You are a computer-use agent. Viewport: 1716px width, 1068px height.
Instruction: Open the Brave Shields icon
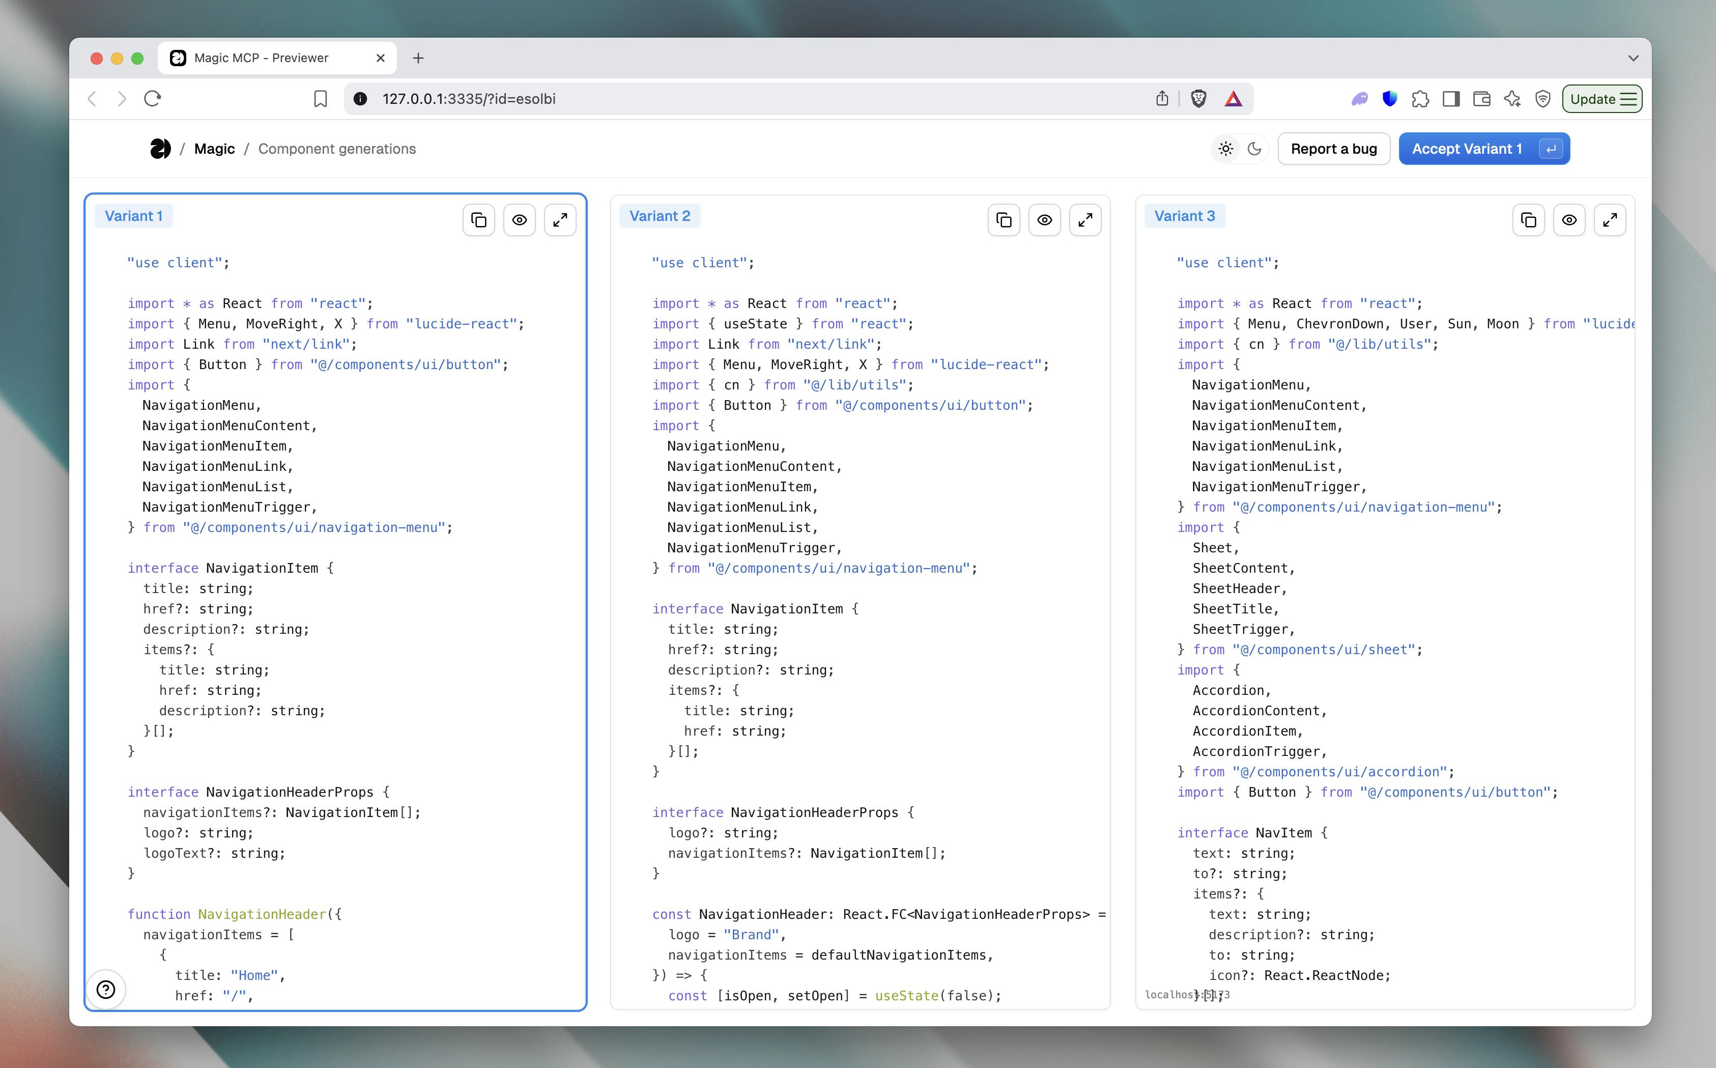1197,98
